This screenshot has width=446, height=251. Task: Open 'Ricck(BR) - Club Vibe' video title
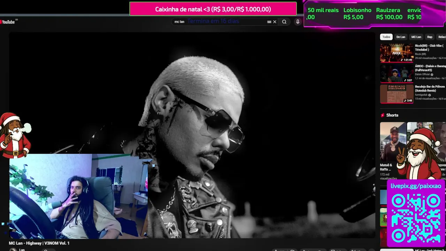tap(429, 48)
